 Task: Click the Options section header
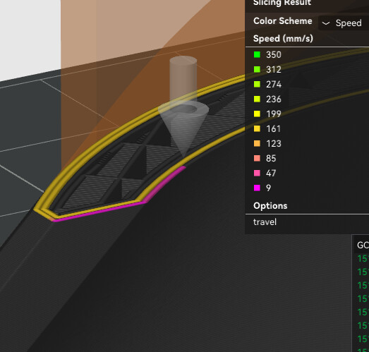click(270, 206)
